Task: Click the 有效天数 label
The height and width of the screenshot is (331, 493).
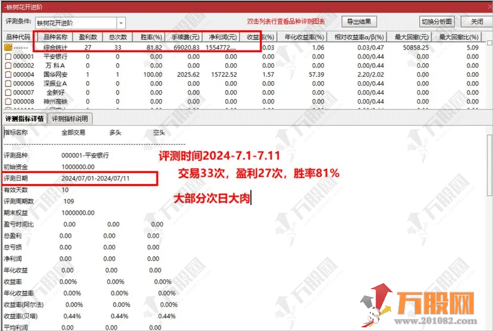Action: (16, 190)
